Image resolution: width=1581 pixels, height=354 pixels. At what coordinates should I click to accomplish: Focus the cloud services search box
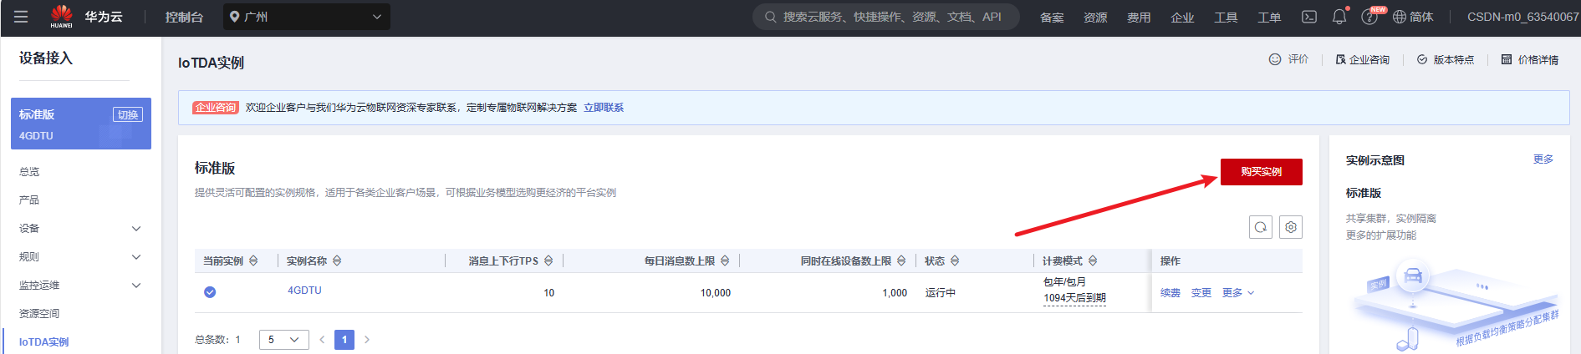pyautogui.click(x=886, y=17)
